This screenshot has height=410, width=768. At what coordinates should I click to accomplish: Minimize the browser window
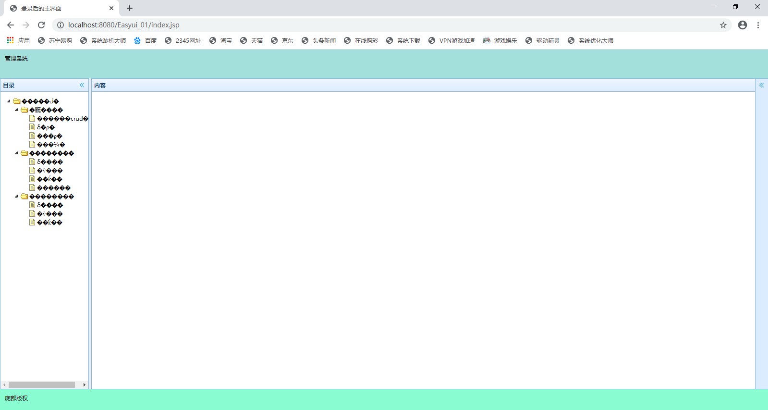[x=713, y=7]
